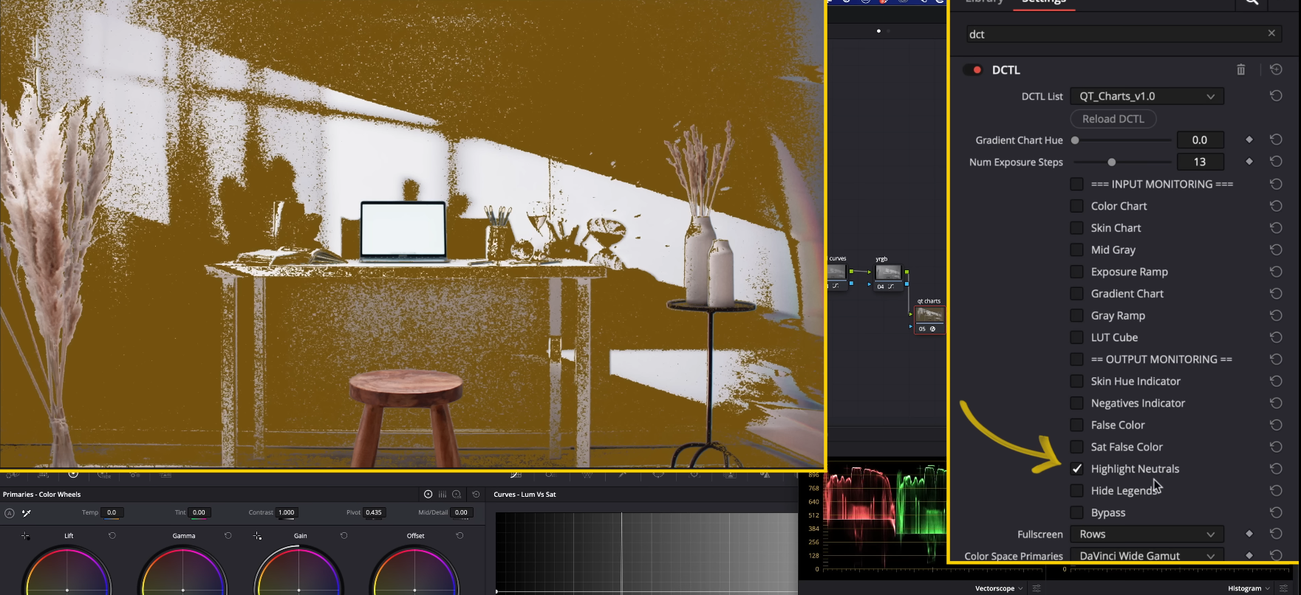Click the Num Exposure Steps value field
Screen dimensions: 1301x595
[x=1200, y=162]
